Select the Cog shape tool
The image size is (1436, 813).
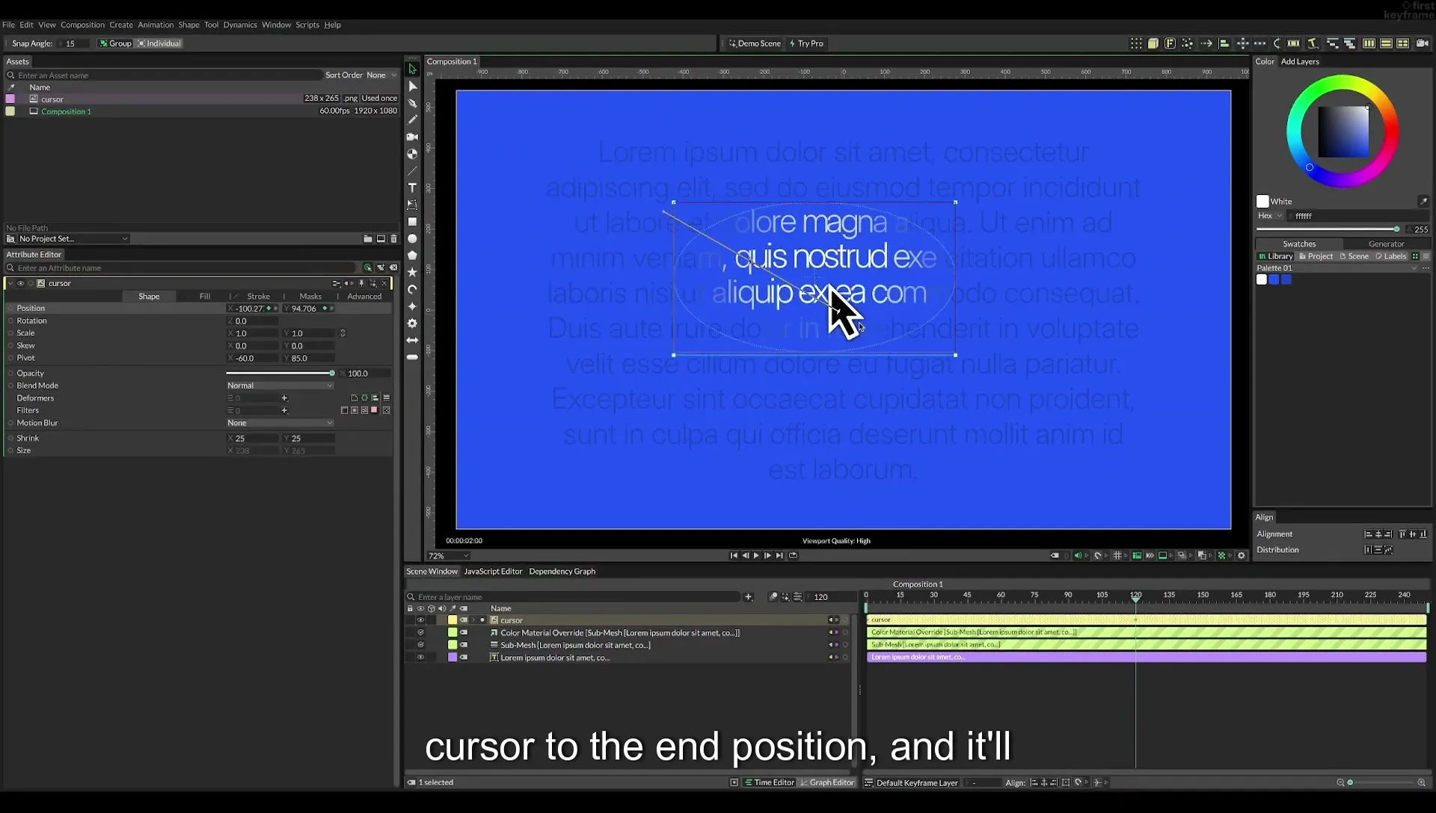tap(412, 324)
